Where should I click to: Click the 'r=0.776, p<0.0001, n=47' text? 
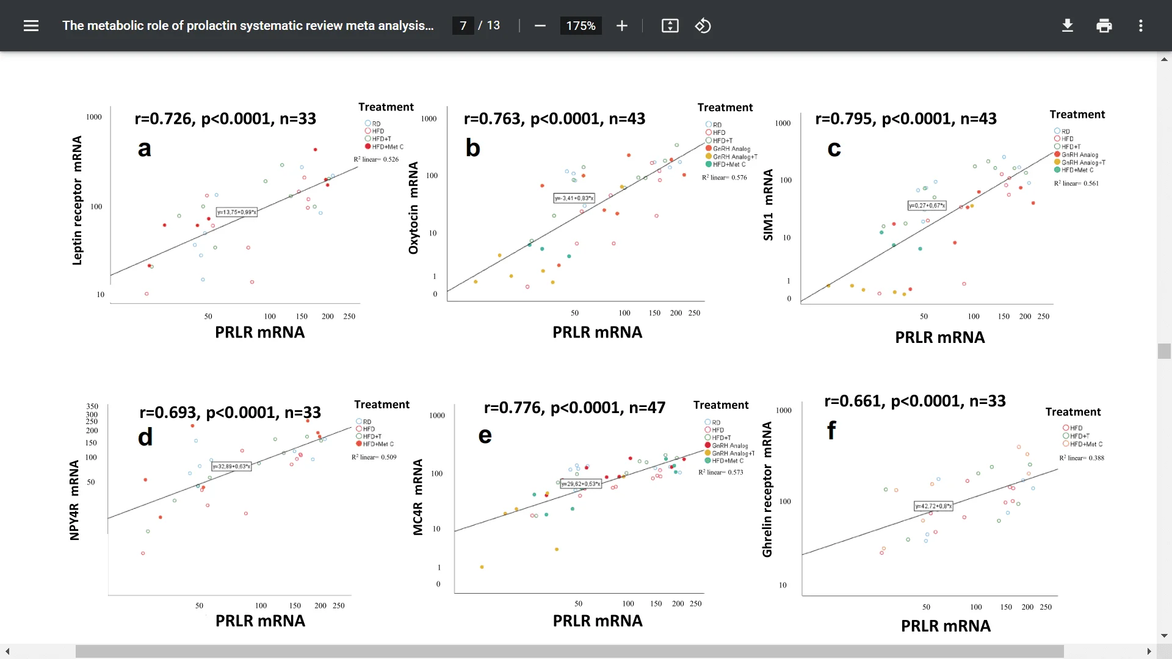[574, 408]
